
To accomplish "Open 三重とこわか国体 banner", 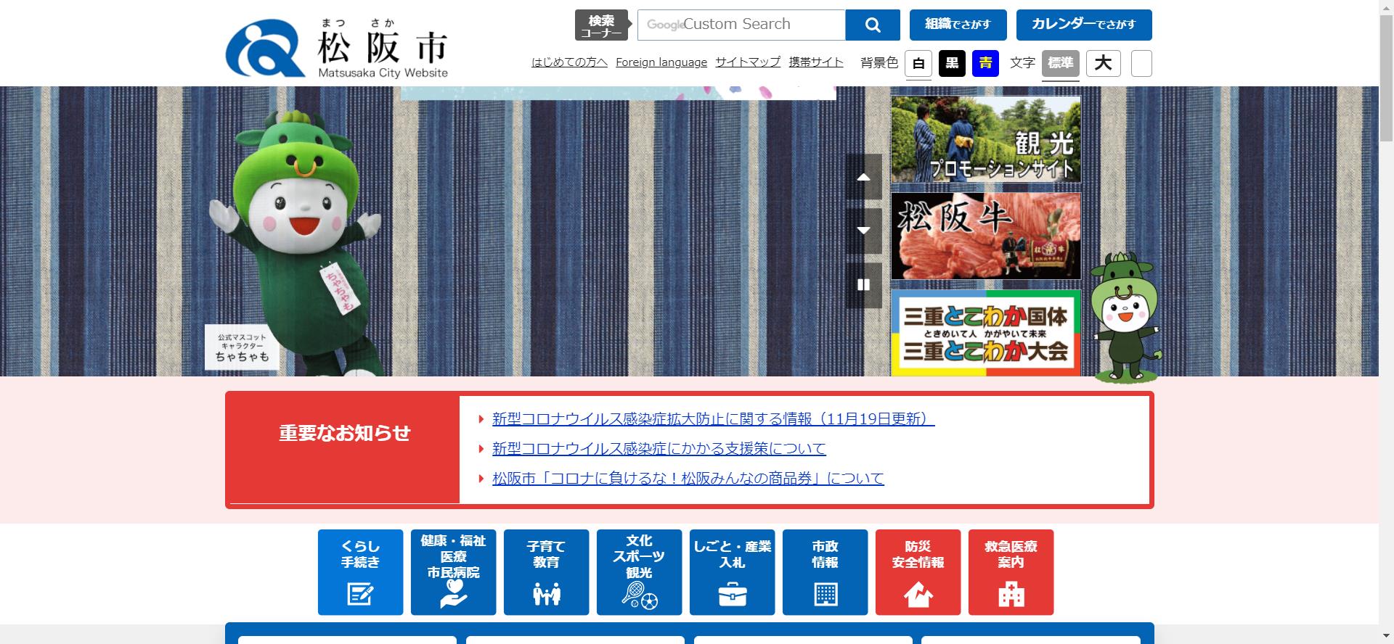I will click(x=986, y=333).
